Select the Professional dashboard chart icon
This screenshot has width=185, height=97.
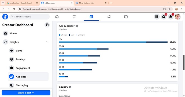[x=91, y=17]
